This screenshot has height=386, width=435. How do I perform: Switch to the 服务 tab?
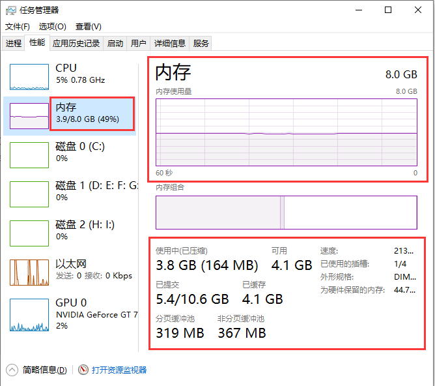(201, 44)
